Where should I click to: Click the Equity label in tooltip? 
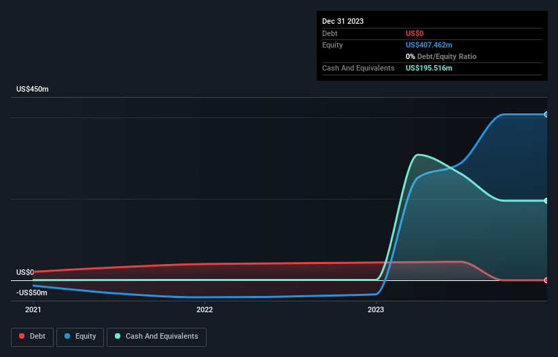pos(332,45)
